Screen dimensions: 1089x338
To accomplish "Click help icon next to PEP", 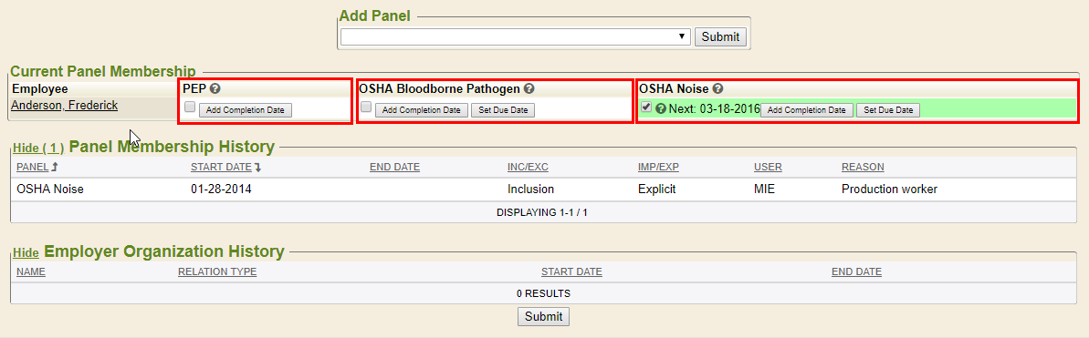I will [x=215, y=88].
